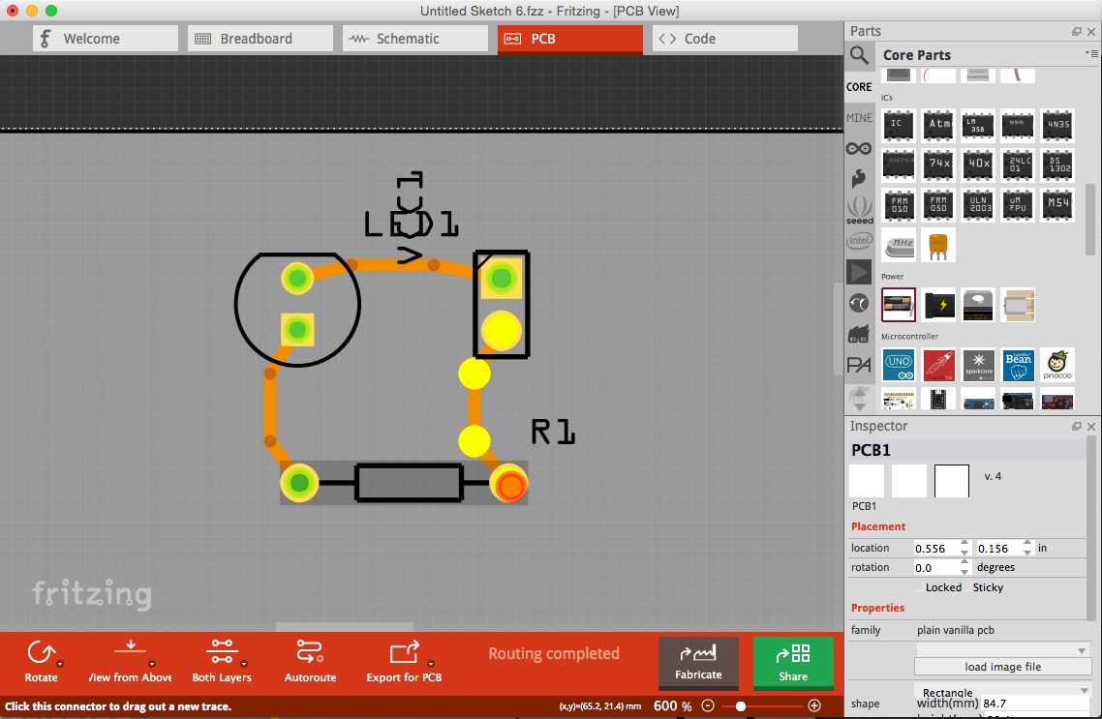Select the battery pack power part
The height and width of the screenshot is (719, 1102).
pyautogui.click(x=899, y=305)
